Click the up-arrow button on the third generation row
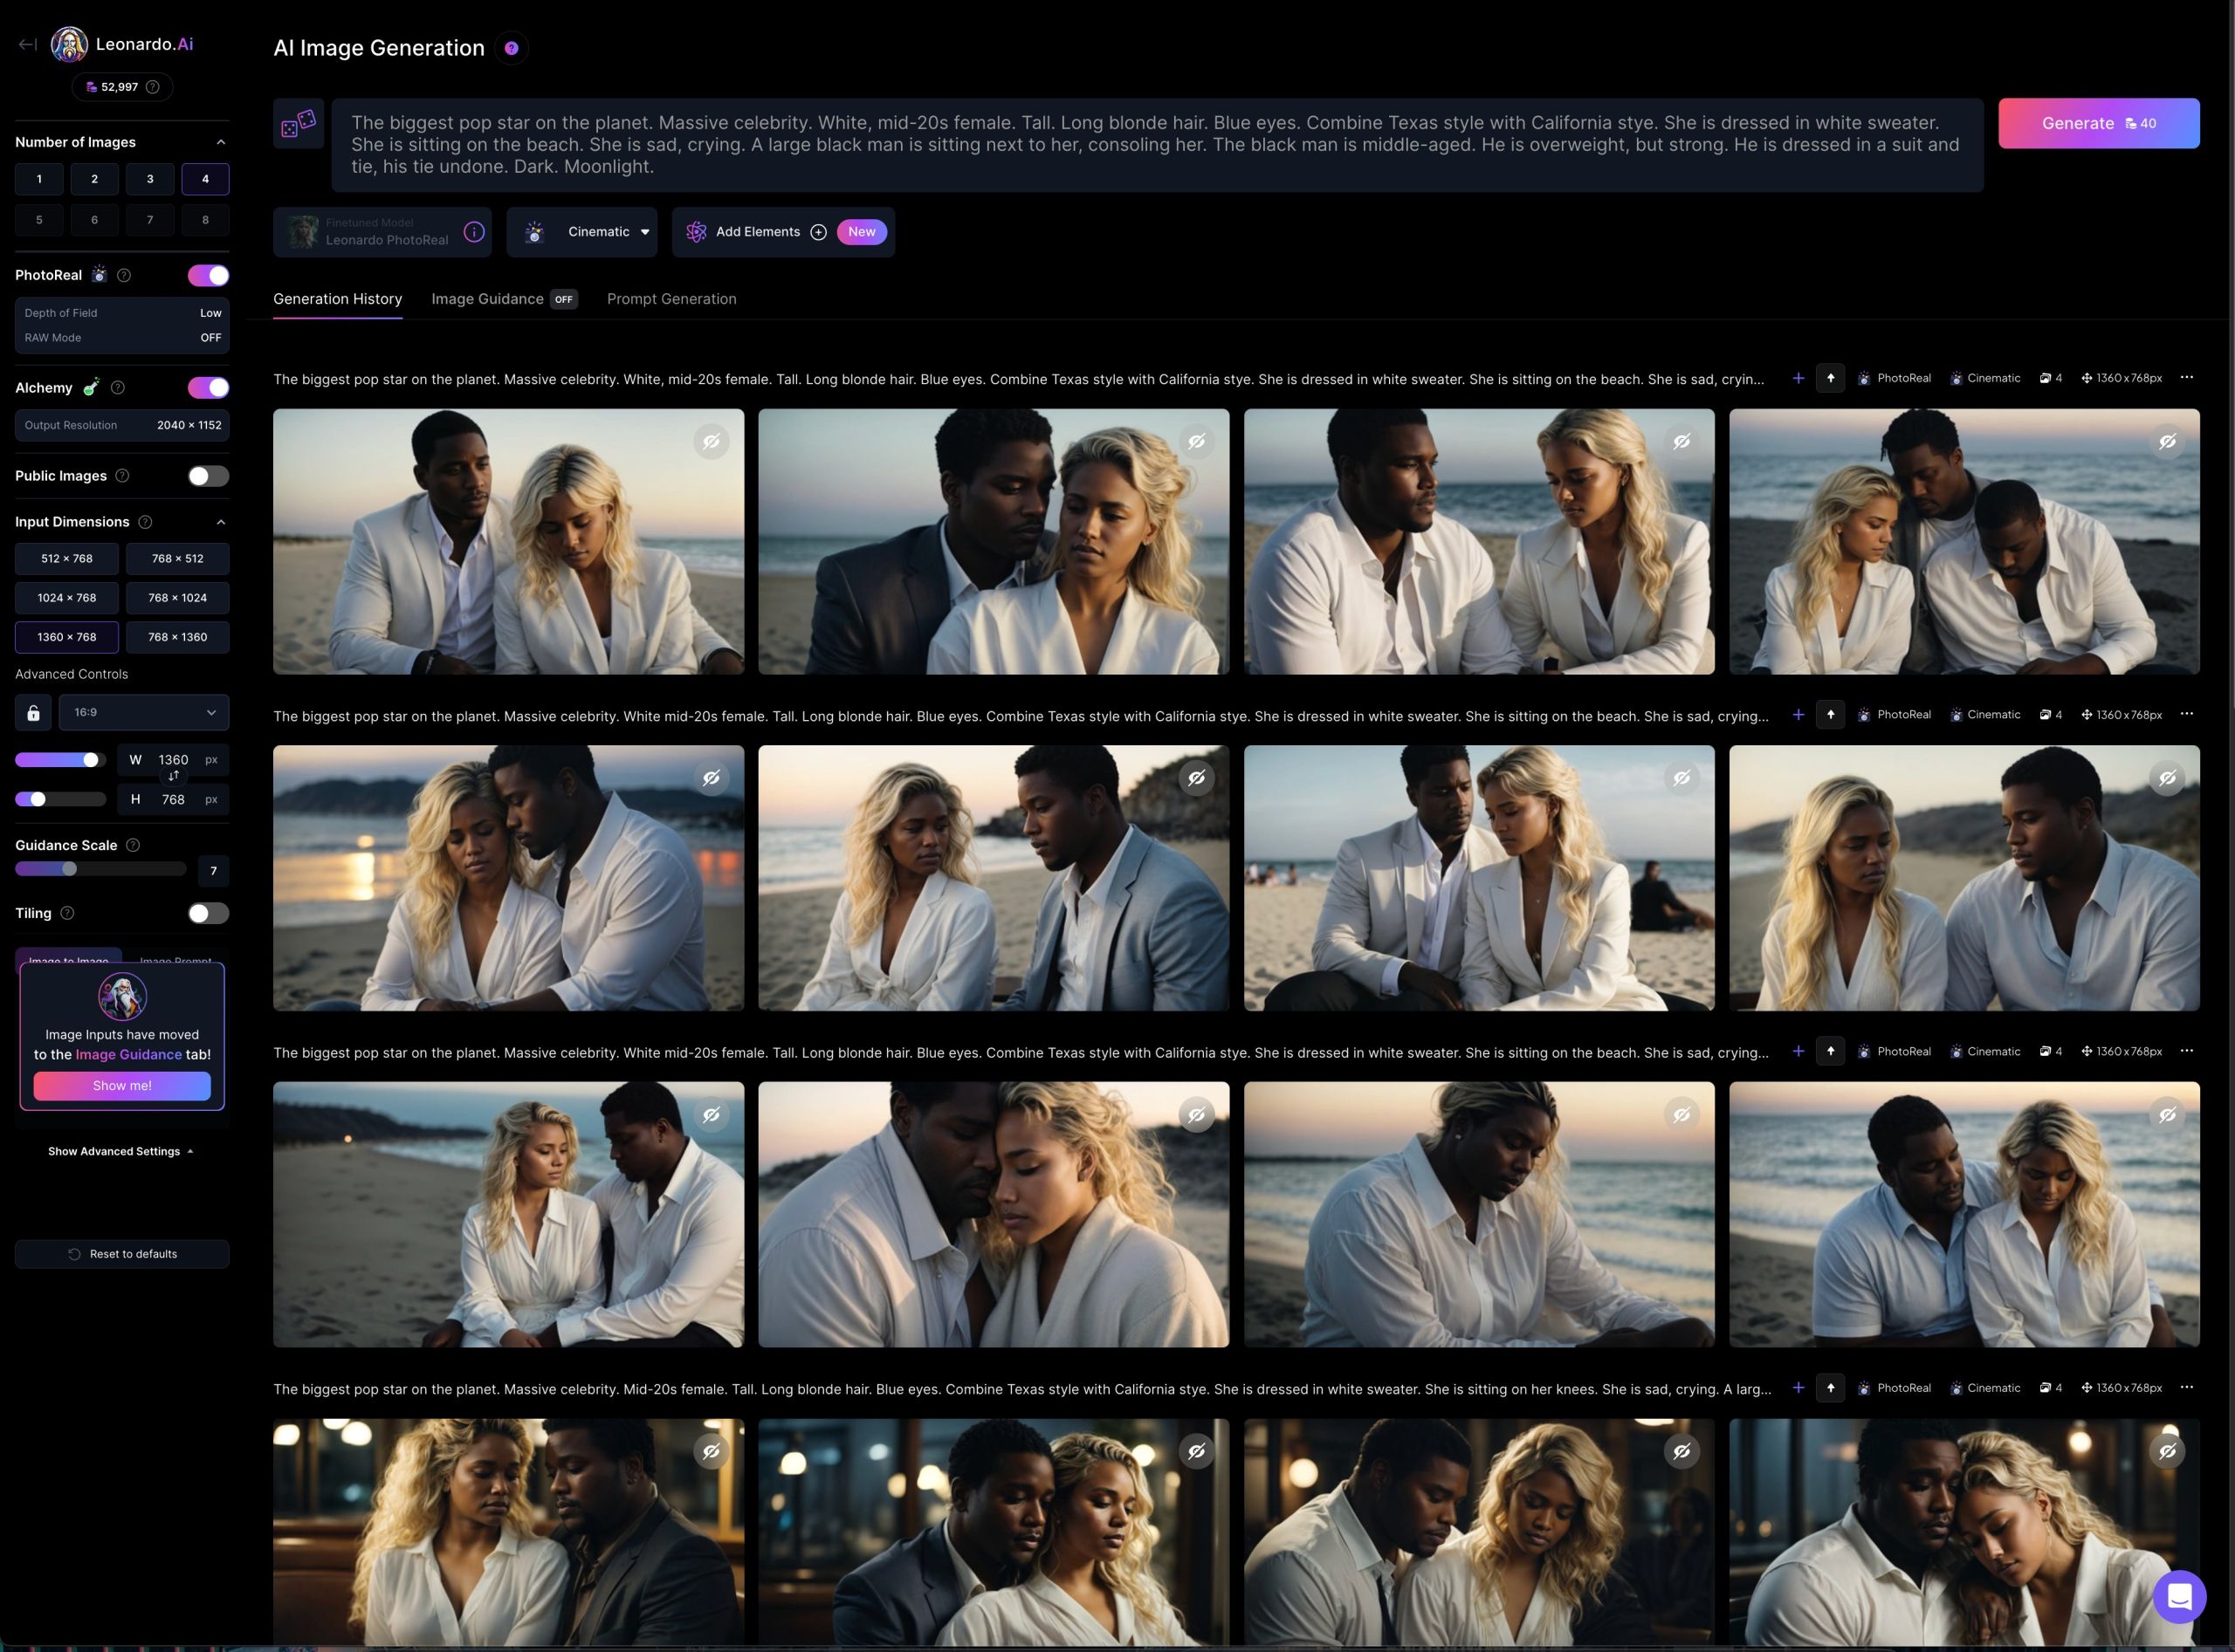Screen dimensions: 2235x1652 coord(1831,1051)
